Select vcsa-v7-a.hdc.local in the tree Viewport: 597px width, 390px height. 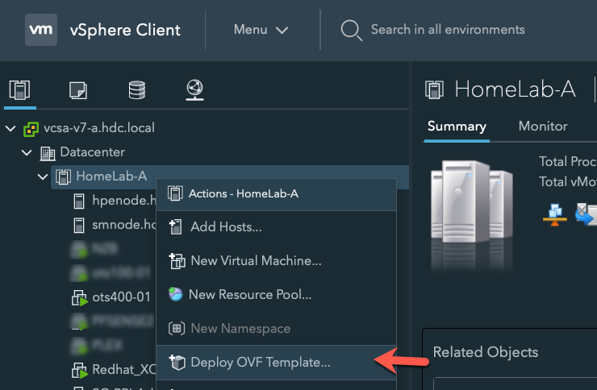pyautogui.click(x=99, y=128)
